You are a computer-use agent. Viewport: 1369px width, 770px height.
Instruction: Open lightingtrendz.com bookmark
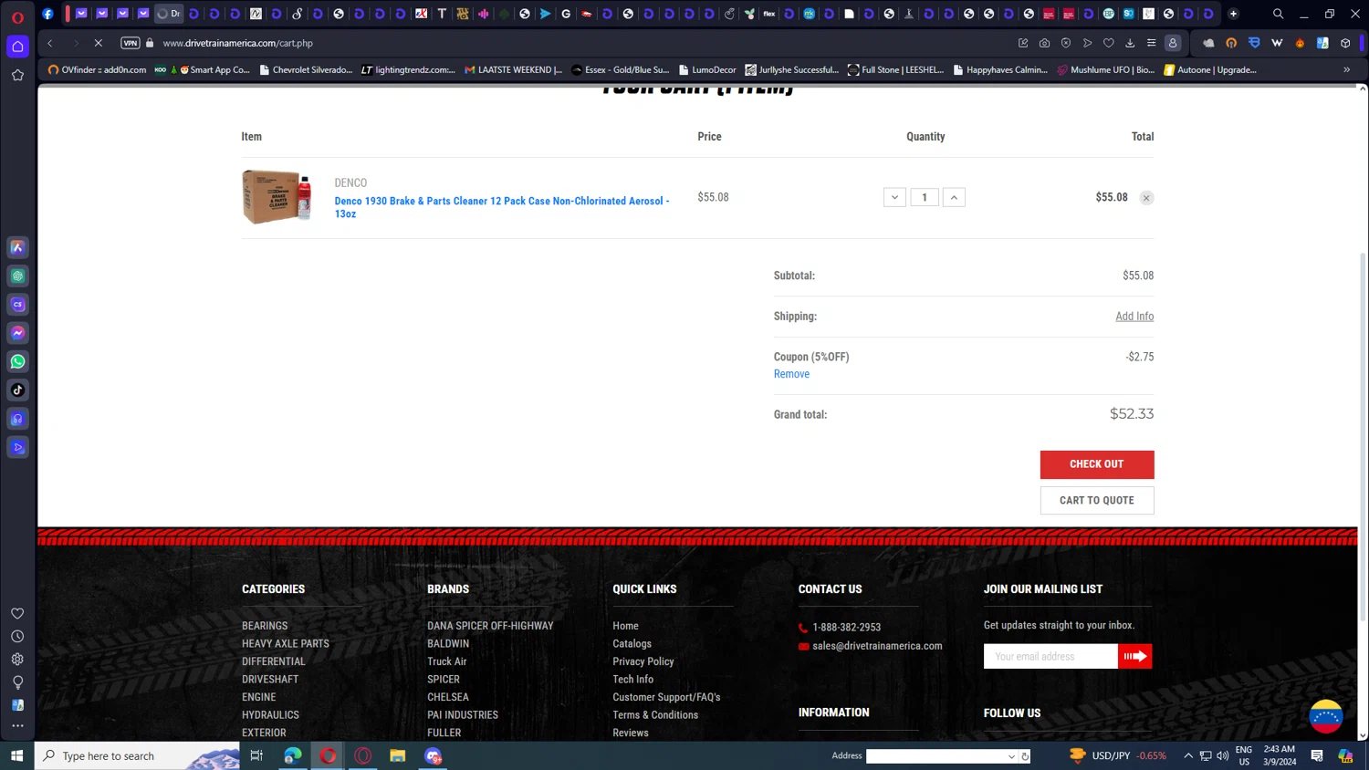tap(408, 69)
